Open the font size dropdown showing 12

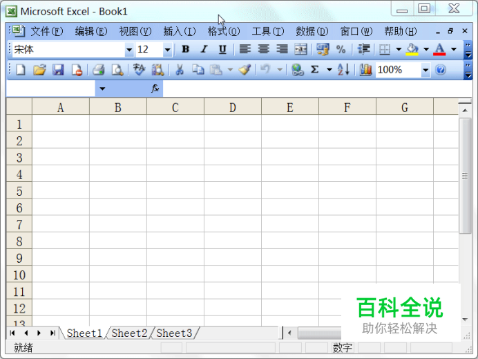click(167, 49)
